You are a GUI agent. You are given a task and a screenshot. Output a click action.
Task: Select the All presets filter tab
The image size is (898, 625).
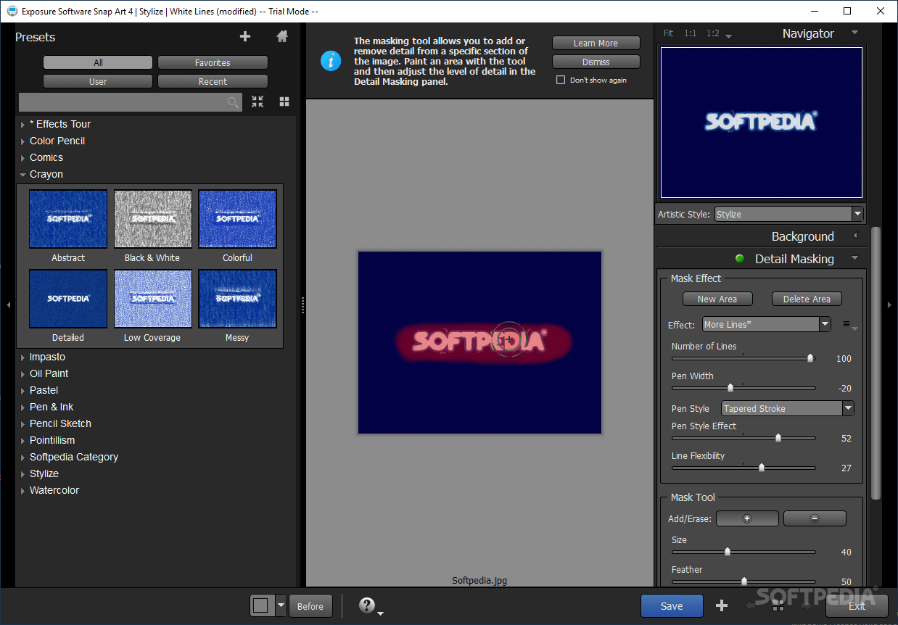coord(98,63)
